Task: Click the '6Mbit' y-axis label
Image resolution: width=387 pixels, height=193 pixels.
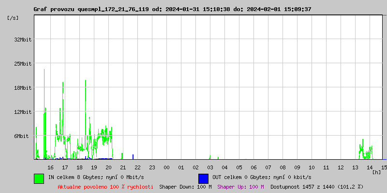Action: pos(21,136)
